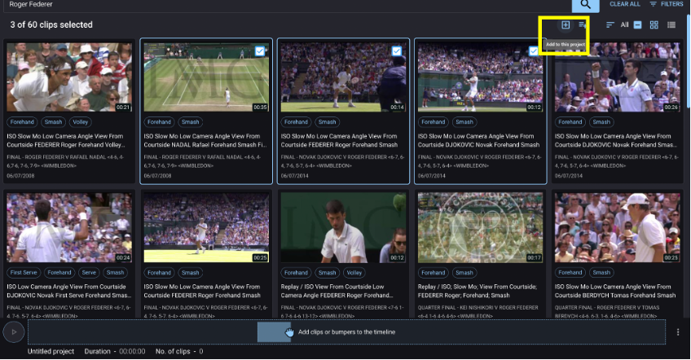The height and width of the screenshot is (360, 691).
Task: Click the grab-hand icon in the timeline
Action: (289, 332)
